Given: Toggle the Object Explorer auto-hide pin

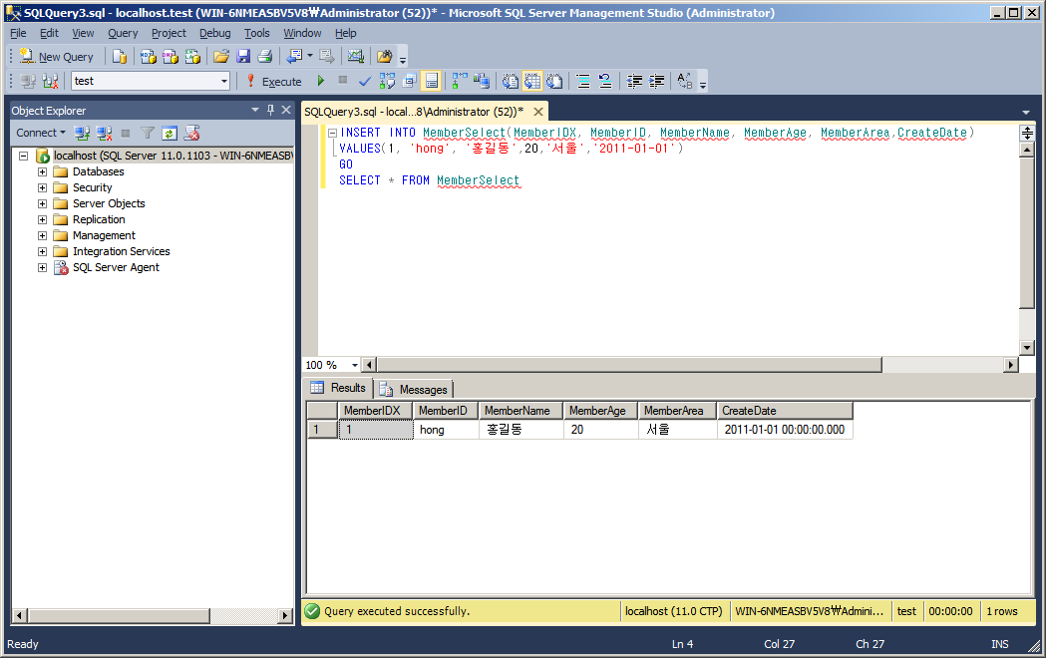Looking at the screenshot, I should tap(270, 110).
